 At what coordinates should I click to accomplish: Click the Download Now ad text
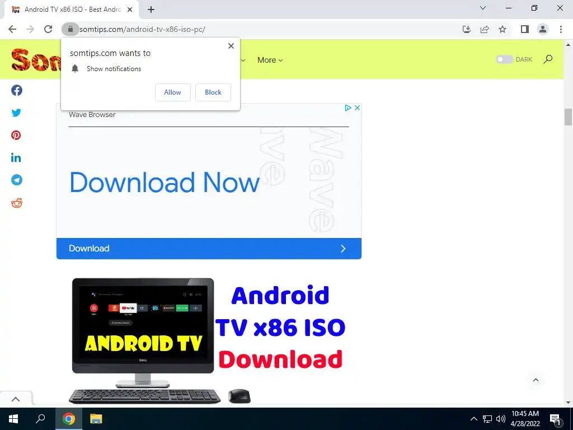pos(165,182)
